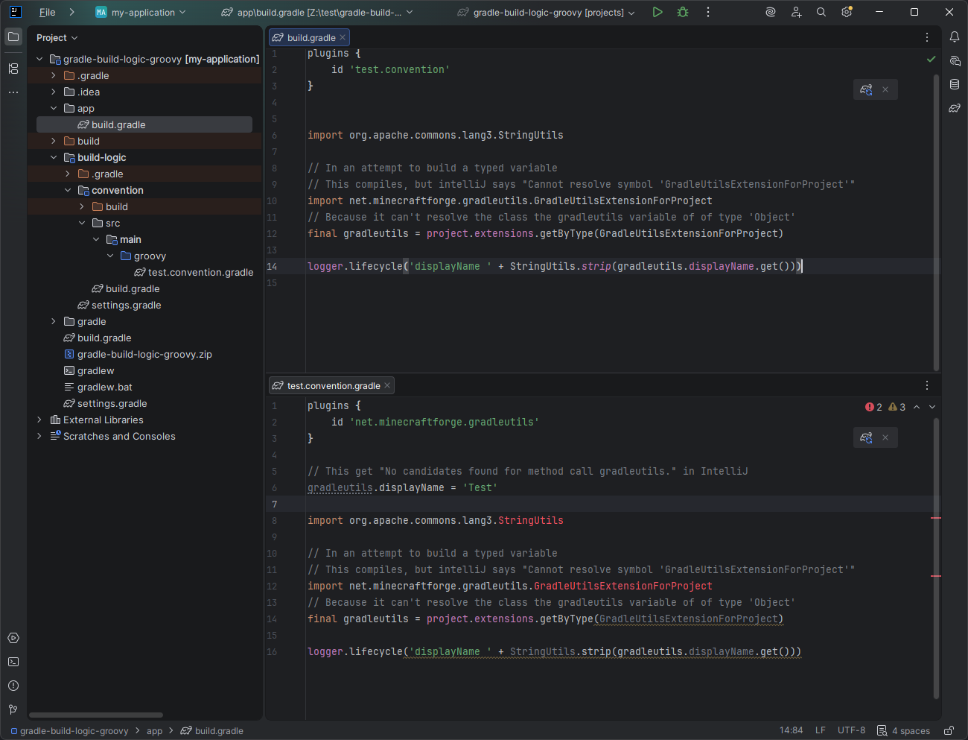The height and width of the screenshot is (740, 968).
Task: Select gradle-build-logic-groovy.zip file
Action: pyautogui.click(x=138, y=354)
